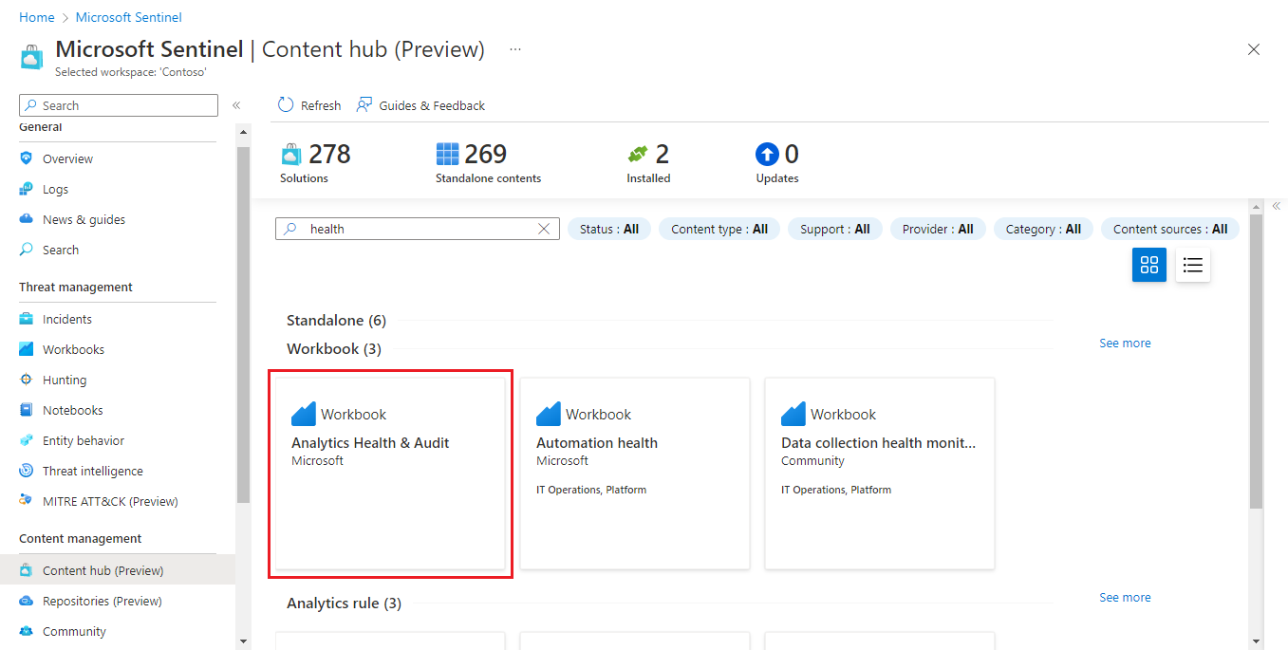Click See more next to Workbook

point(1125,343)
